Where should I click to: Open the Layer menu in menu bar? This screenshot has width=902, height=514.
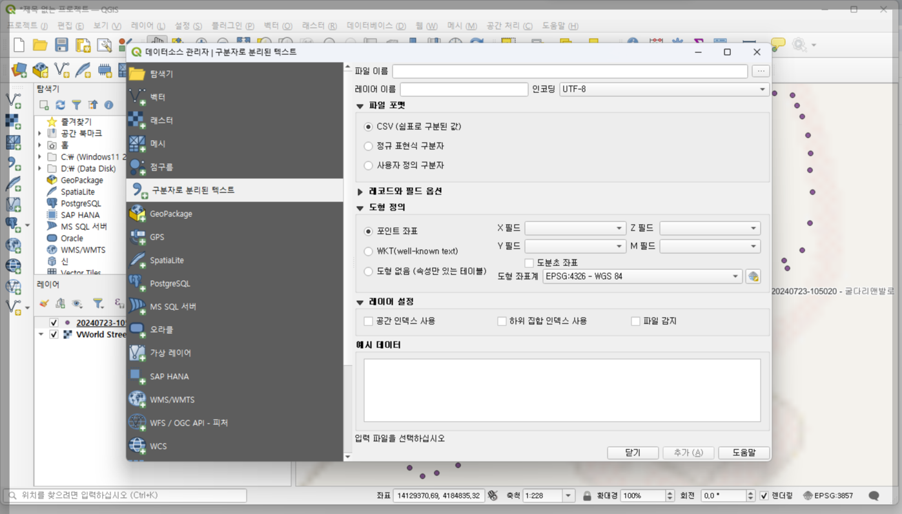point(148,26)
